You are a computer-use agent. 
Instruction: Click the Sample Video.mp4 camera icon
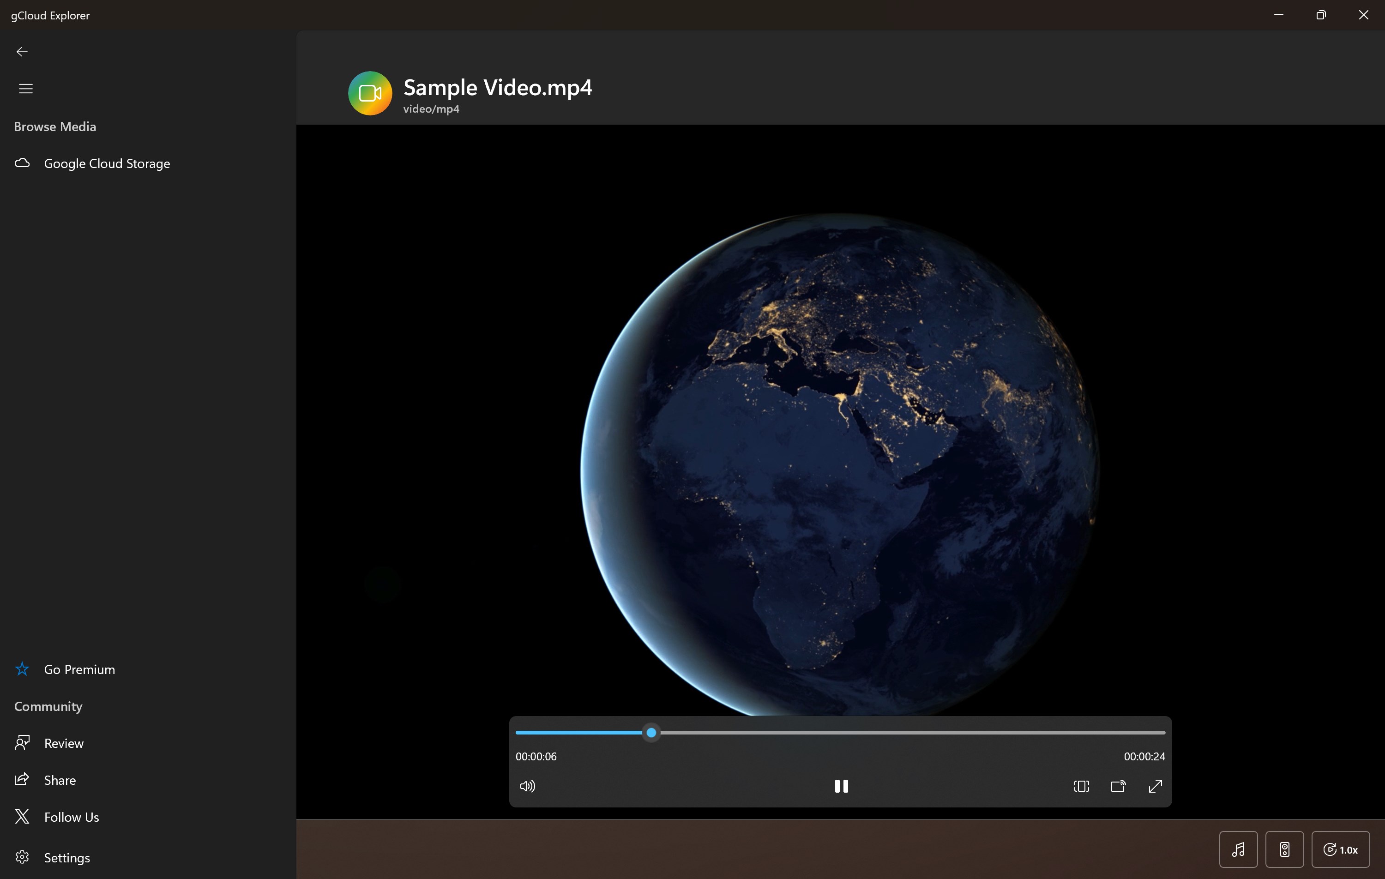(370, 93)
